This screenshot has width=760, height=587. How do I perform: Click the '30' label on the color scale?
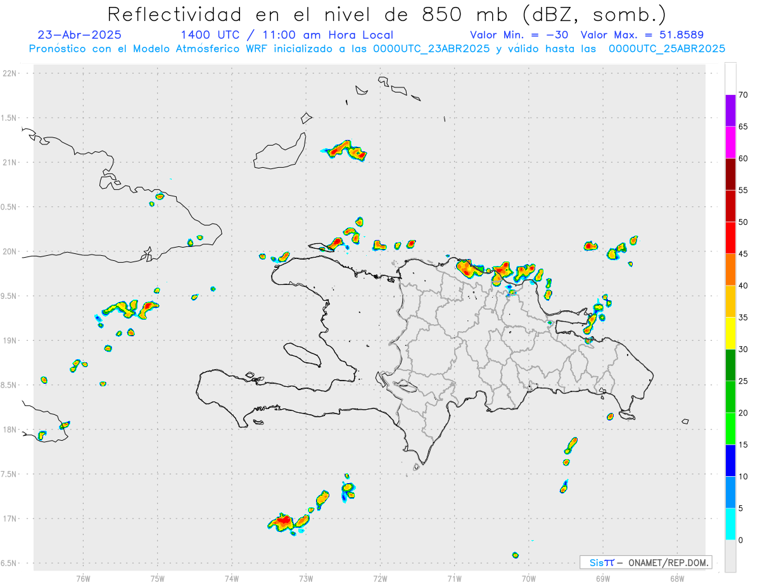point(743,350)
